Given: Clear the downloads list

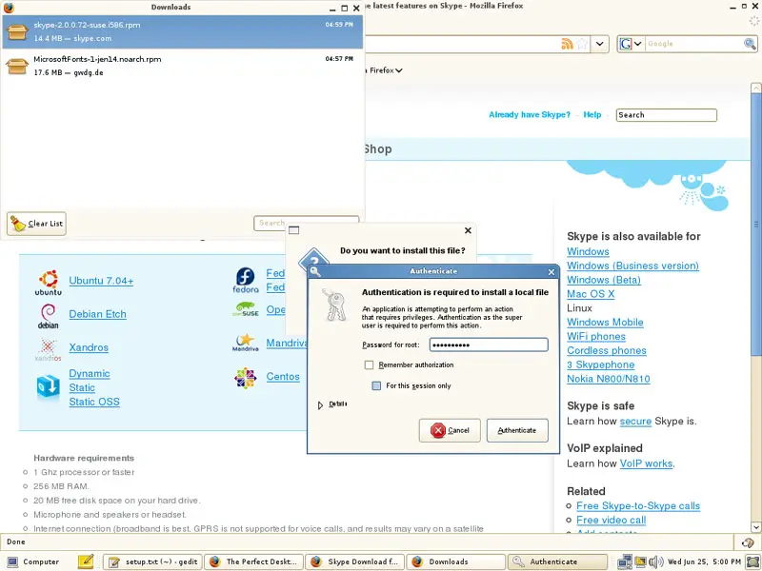Looking at the screenshot, I should click(36, 224).
